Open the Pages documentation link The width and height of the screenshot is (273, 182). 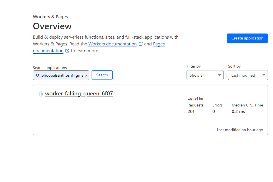click(x=48, y=51)
